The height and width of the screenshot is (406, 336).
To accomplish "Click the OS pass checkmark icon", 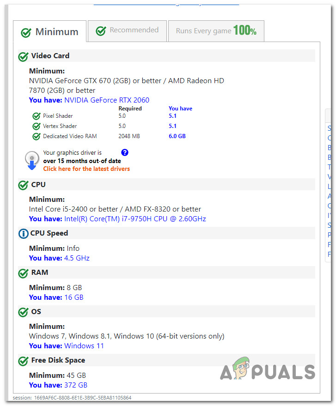I will [23, 312].
